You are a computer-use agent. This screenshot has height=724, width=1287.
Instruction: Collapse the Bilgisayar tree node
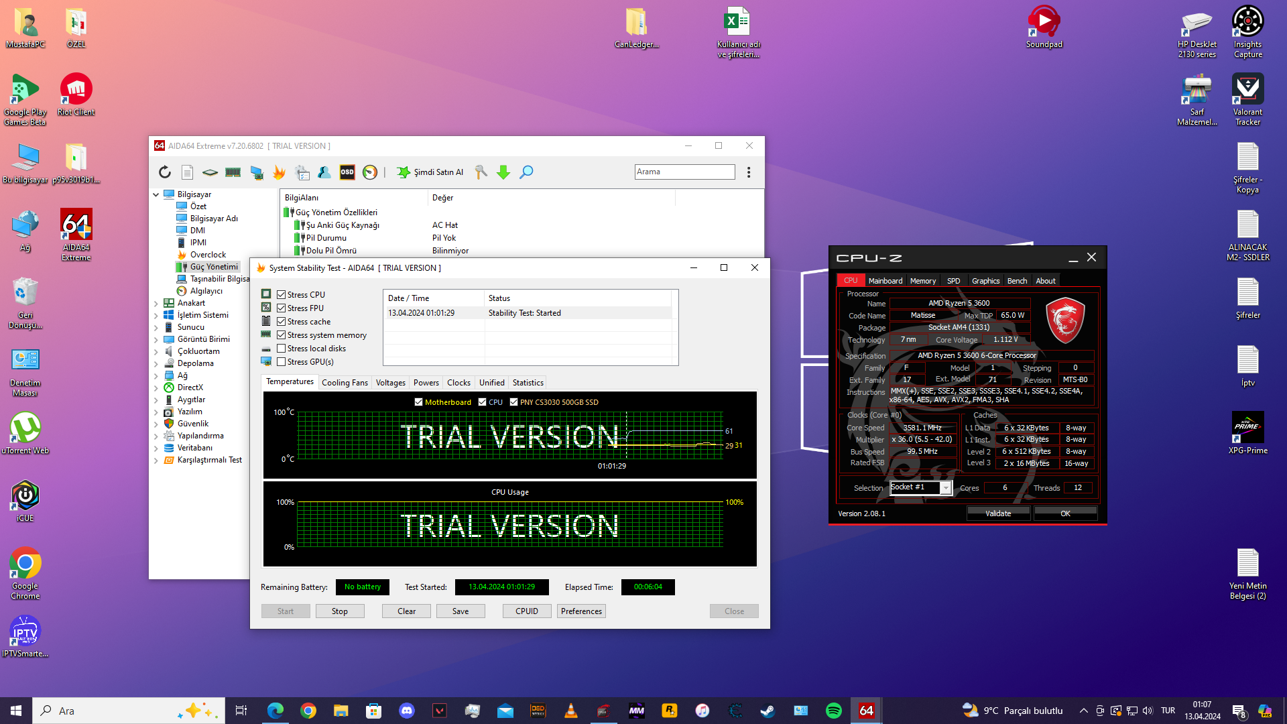pyautogui.click(x=156, y=194)
